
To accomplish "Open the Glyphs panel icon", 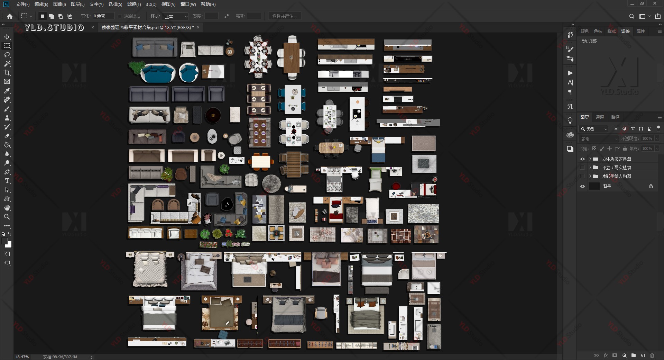I will point(570,106).
